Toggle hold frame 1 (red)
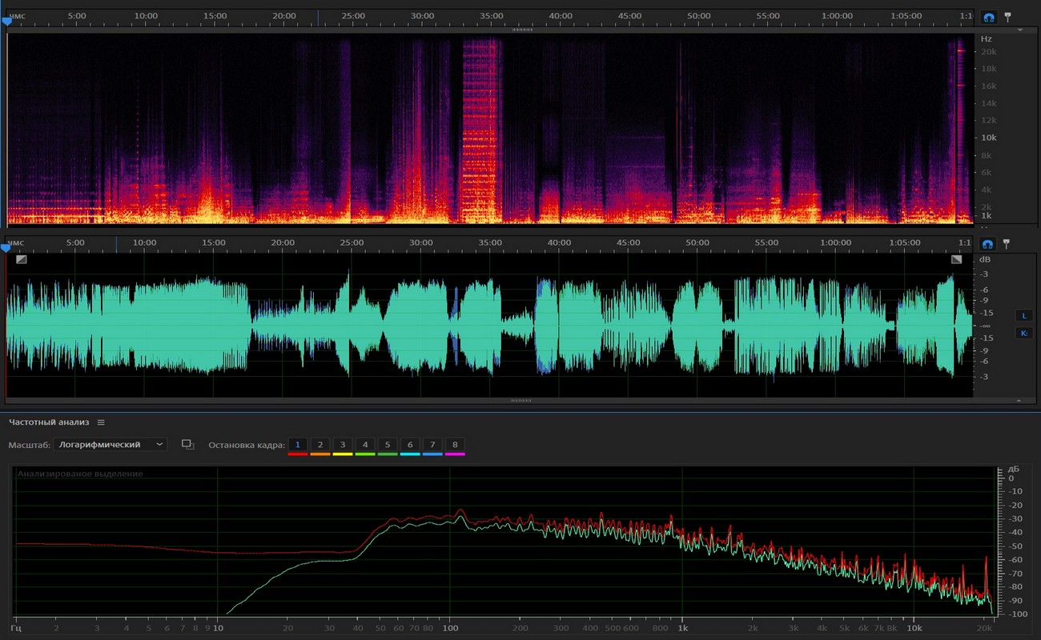 tap(297, 445)
